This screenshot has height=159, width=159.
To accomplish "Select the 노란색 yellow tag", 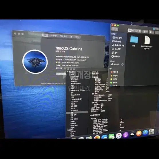I will [x=114, y=79].
